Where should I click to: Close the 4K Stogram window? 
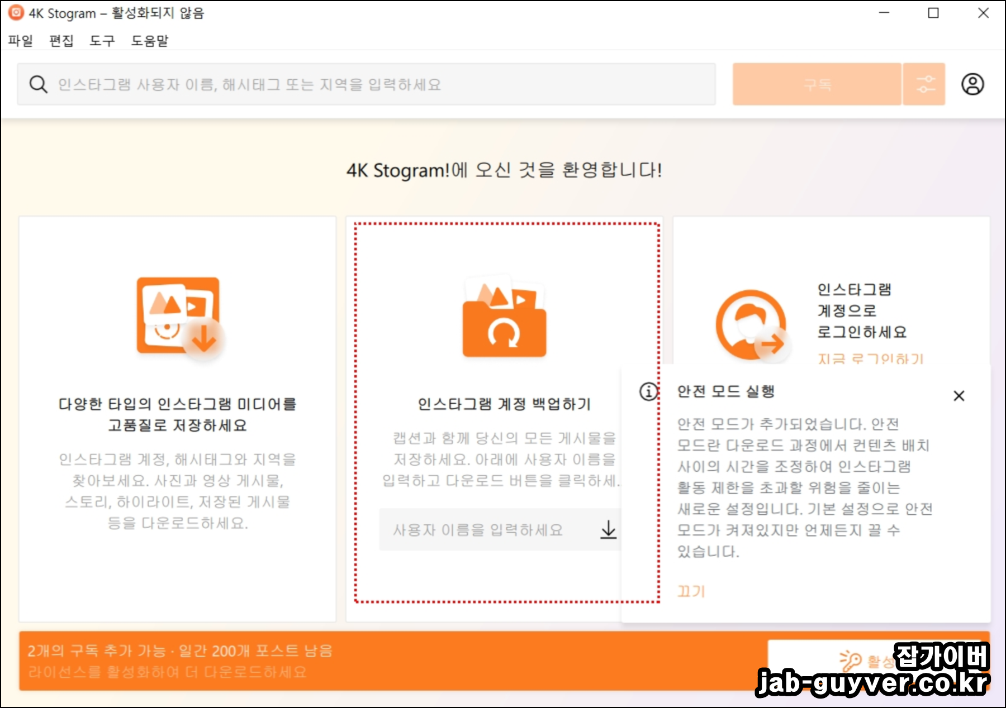point(984,12)
